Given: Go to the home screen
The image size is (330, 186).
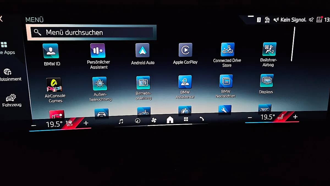Looking at the screenshot, I should [170, 120].
